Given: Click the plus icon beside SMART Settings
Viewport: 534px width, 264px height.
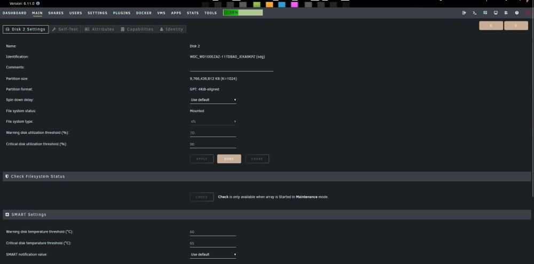Looking at the screenshot, I should 7,215.
